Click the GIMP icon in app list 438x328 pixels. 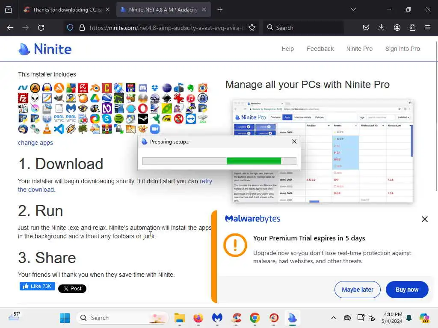(59, 98)
